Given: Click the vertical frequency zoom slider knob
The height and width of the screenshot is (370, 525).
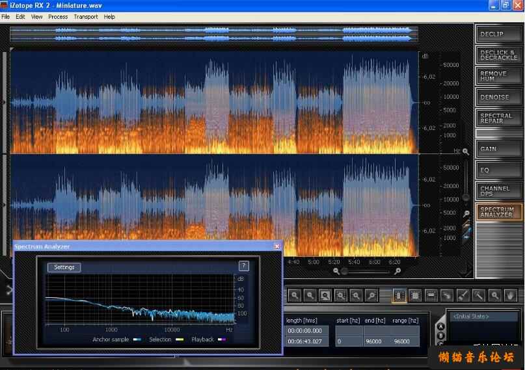Looking at the screenshot, I should tap(466, 198).
